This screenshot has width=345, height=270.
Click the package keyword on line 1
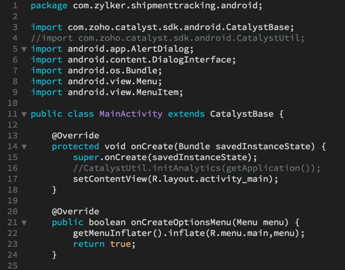click(49, 5)
